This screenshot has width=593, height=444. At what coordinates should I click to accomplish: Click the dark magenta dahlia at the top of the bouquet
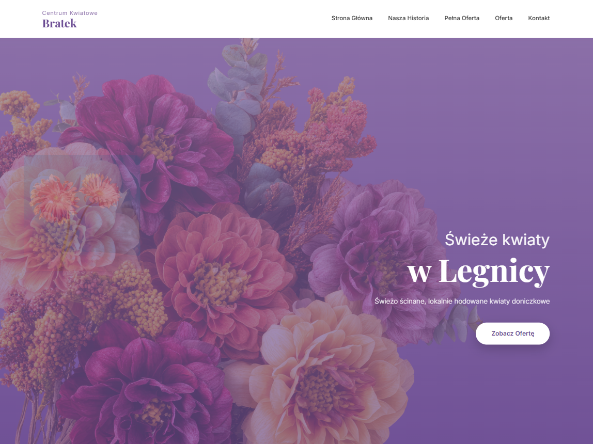coord(155,144)
